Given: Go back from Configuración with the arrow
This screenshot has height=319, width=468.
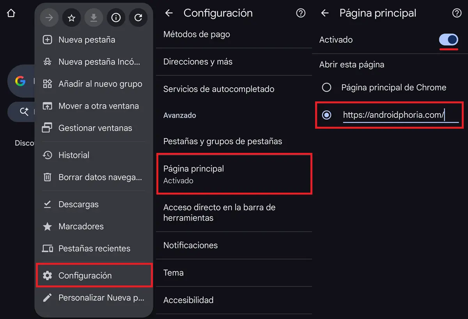Looking at the screenshot, I should point(168,13).
